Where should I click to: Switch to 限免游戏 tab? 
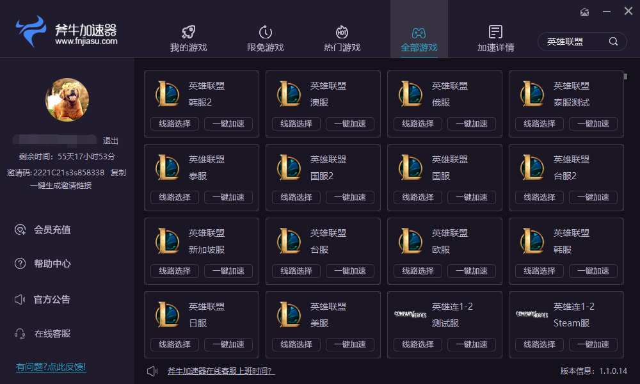[266, 39]
